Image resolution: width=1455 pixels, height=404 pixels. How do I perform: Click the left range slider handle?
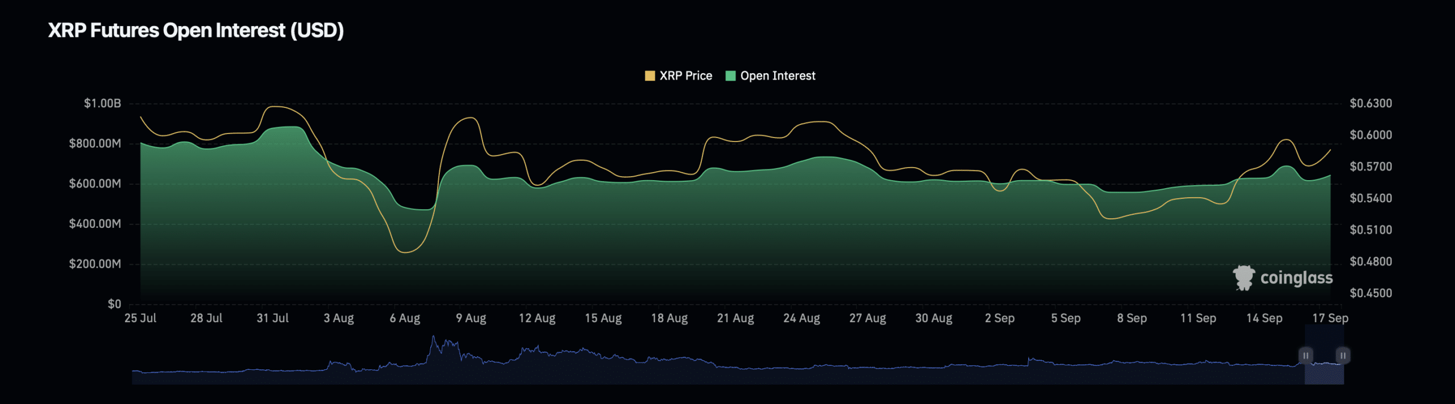1306,356
